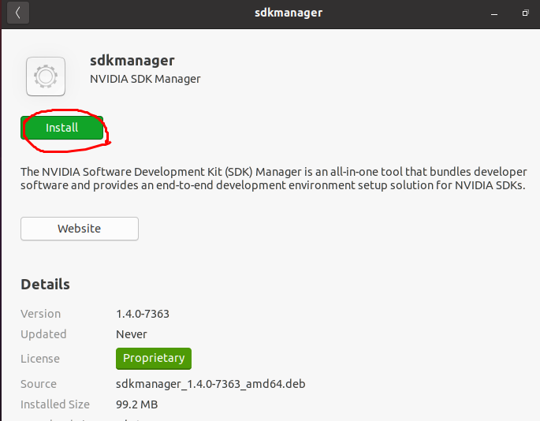Click the installed size 99.2 MB

click(137, 404)
